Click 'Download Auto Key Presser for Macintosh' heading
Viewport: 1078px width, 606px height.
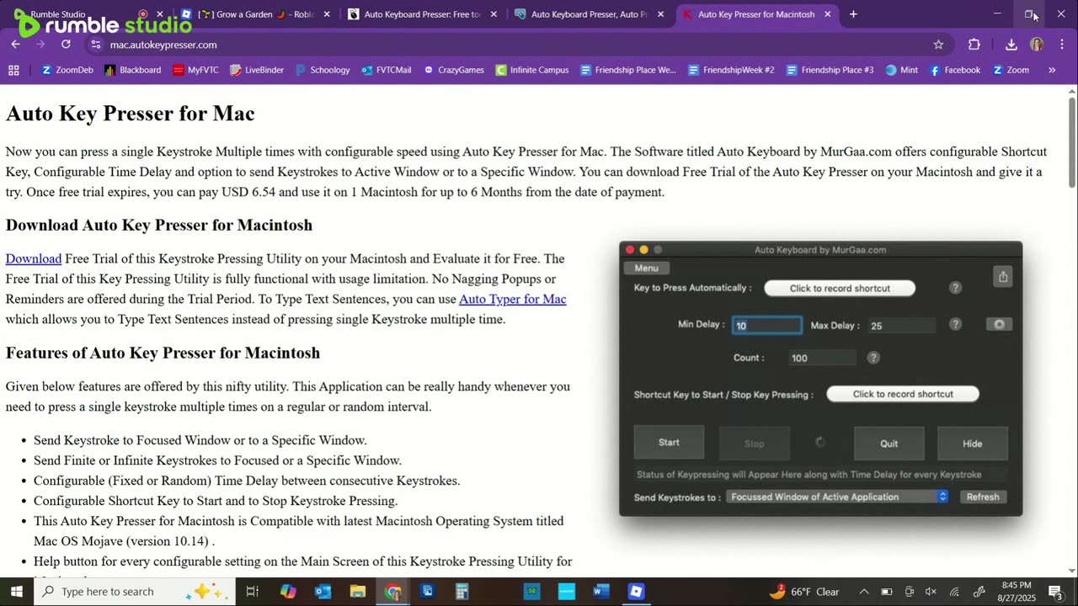tap(159, 225)
